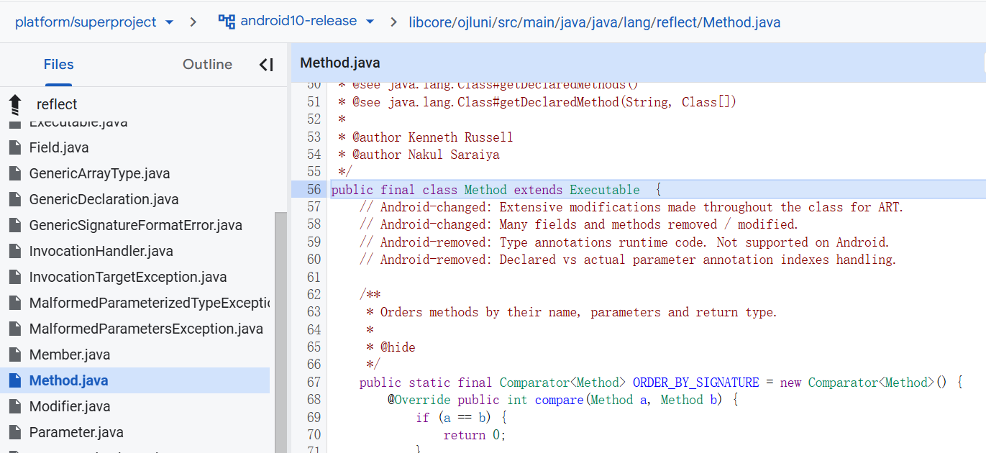Screen dimensions: 986x453
Task: Click file icon next to InvocationHandler.java
Action: pos(14,251)
